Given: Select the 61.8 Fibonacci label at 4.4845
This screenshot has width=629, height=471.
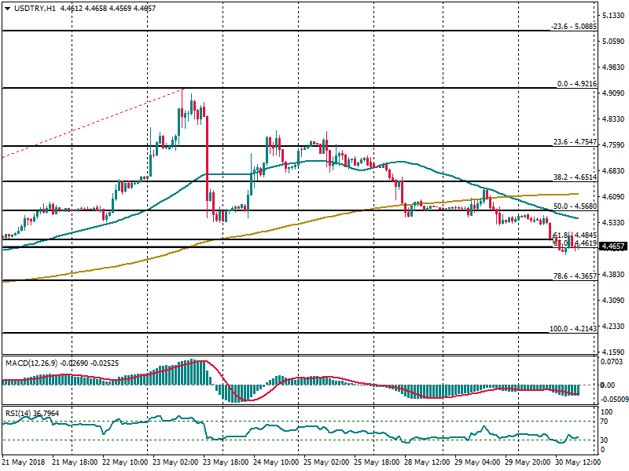Looking at the screenshot, I should click(574, 235).
